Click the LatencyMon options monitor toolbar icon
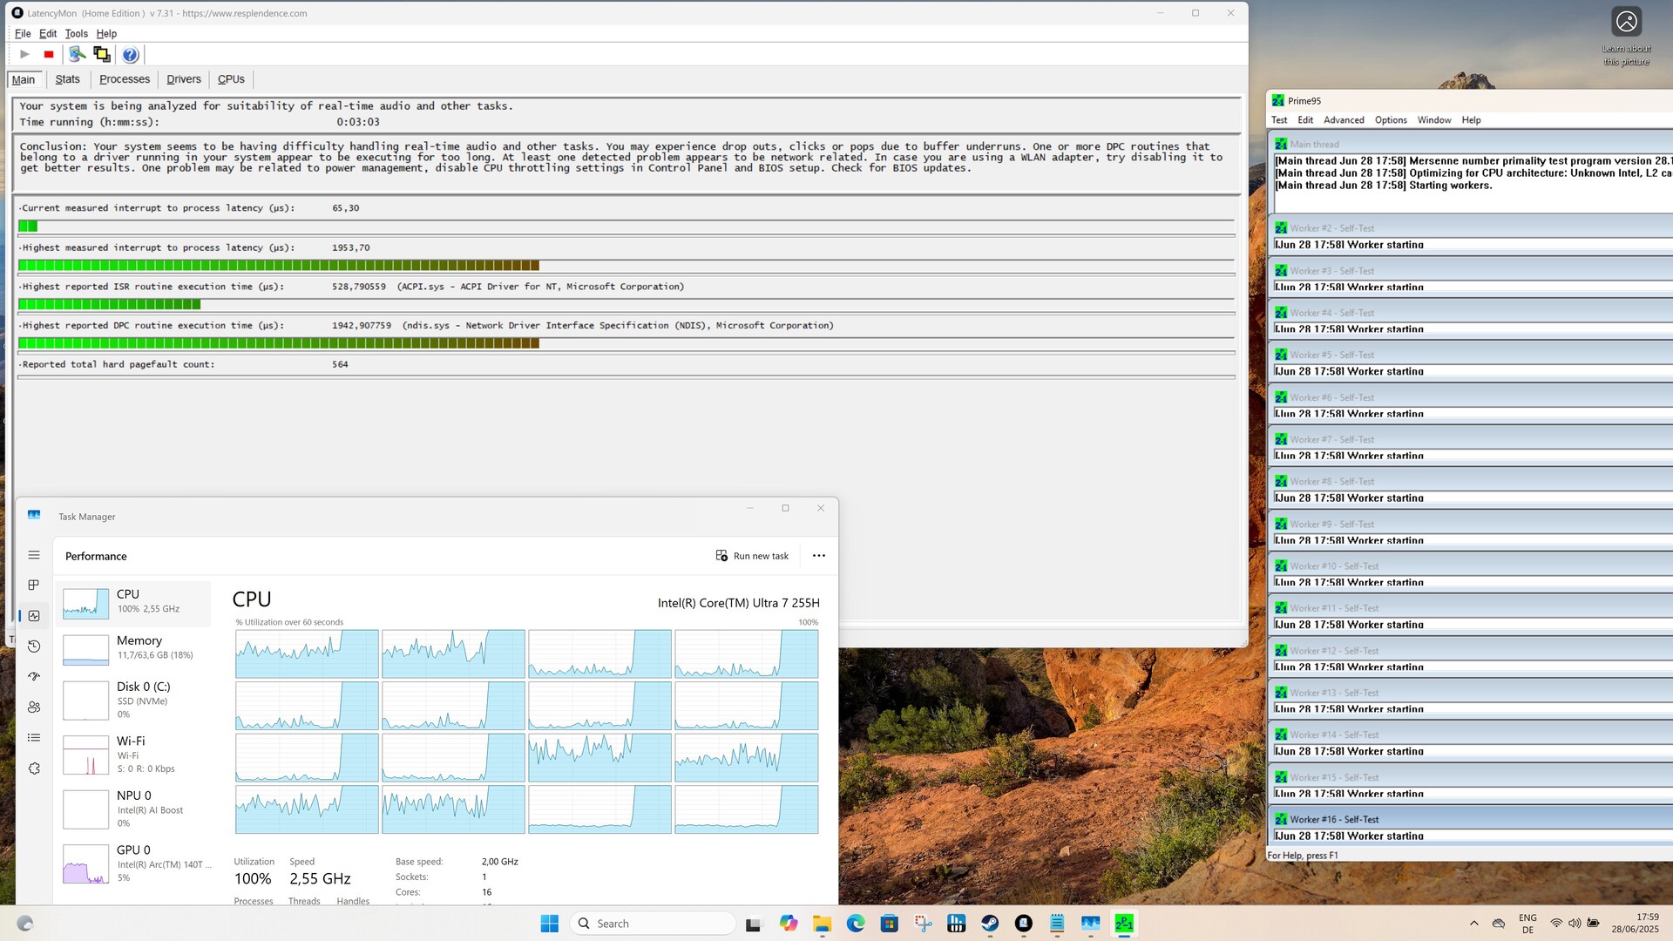 [x=102, y=55]
